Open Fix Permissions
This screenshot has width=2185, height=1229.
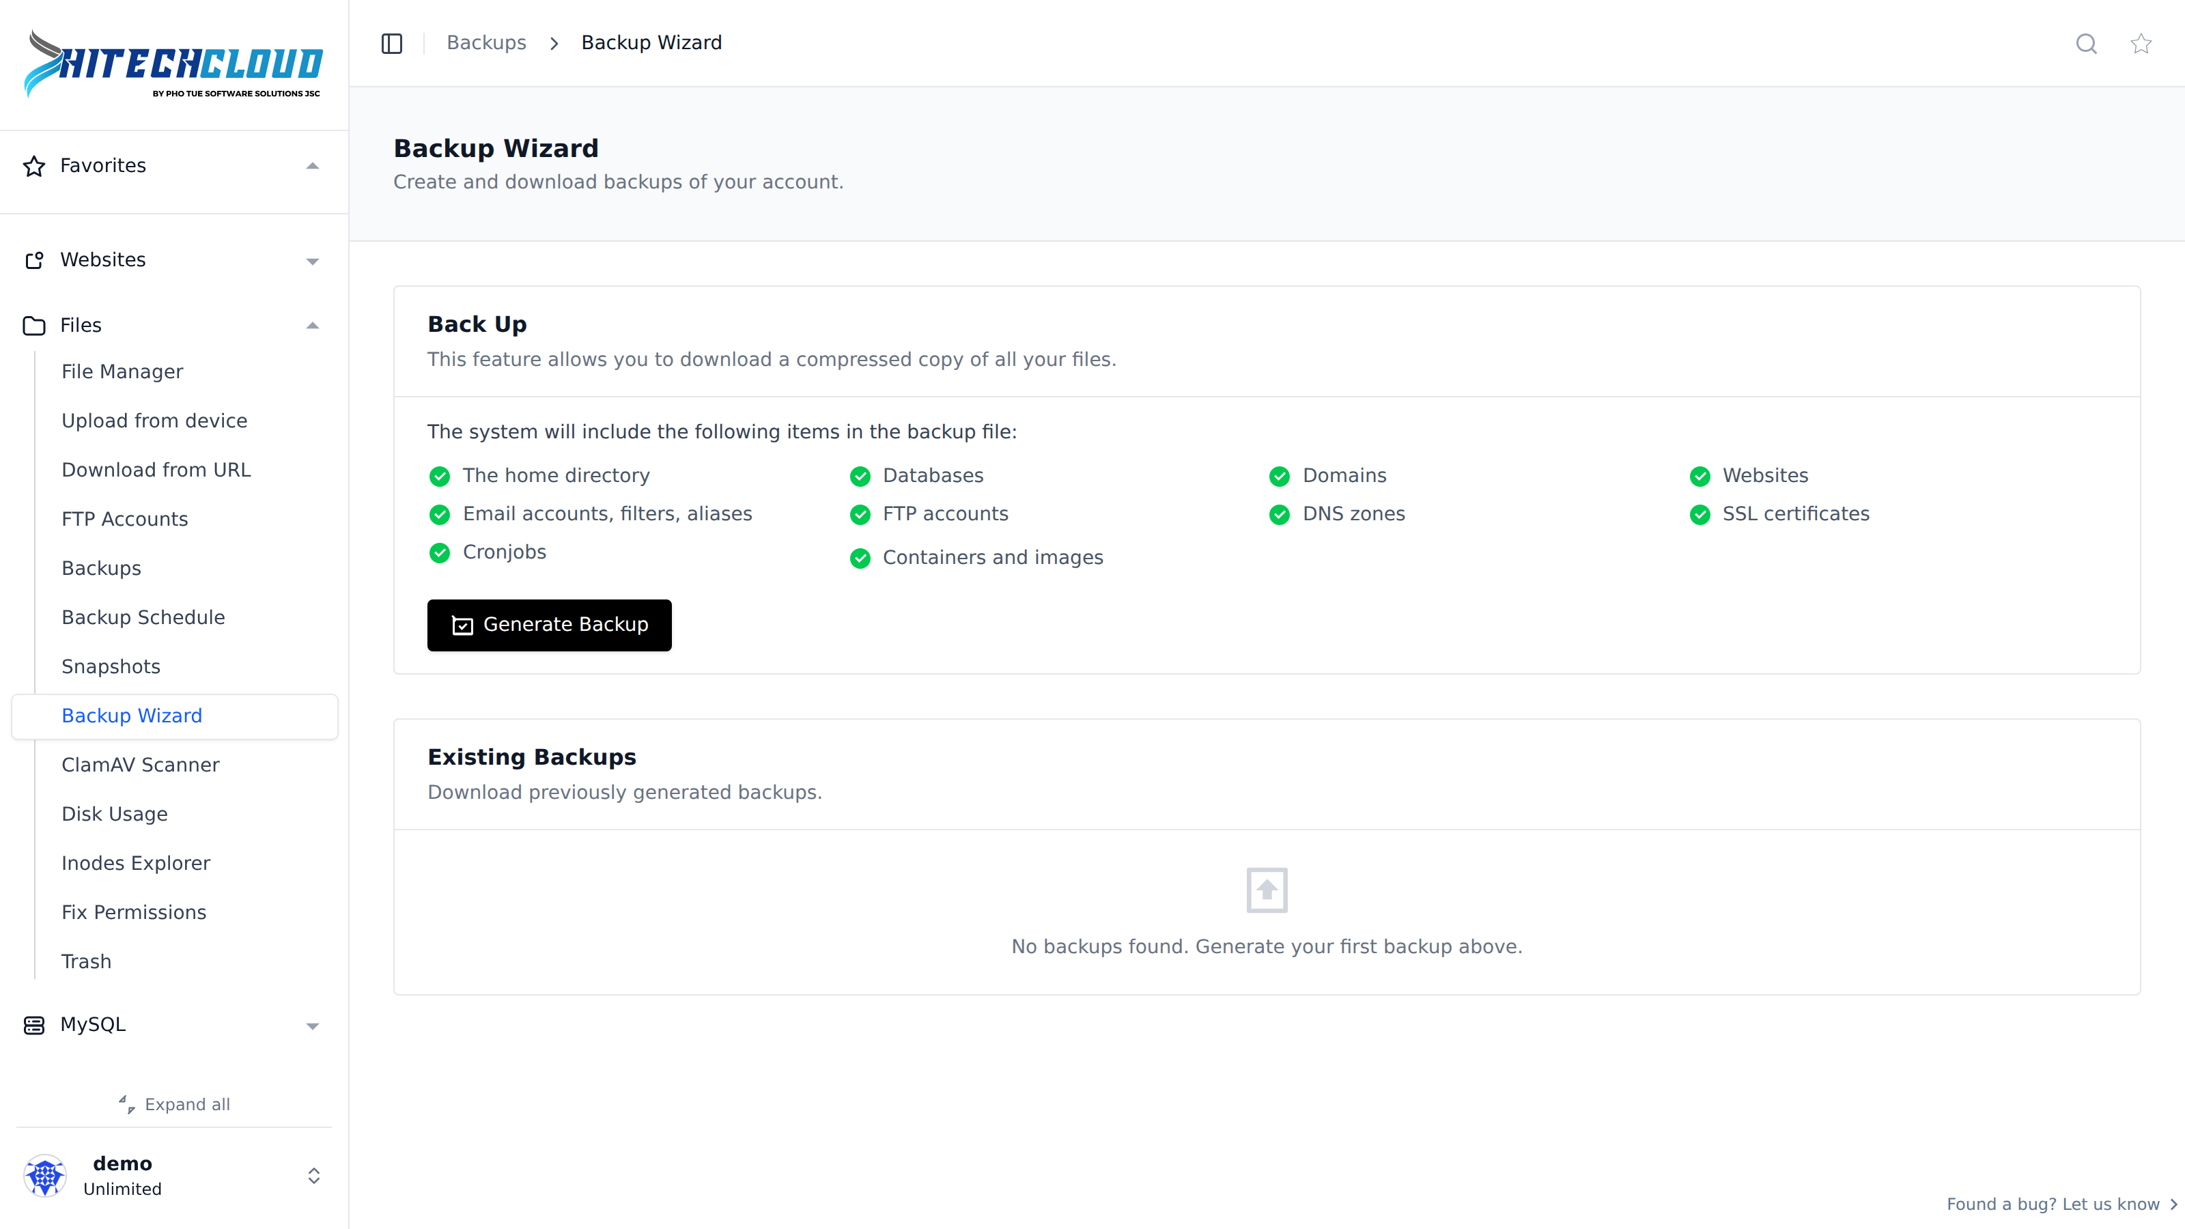click(134, 913)
